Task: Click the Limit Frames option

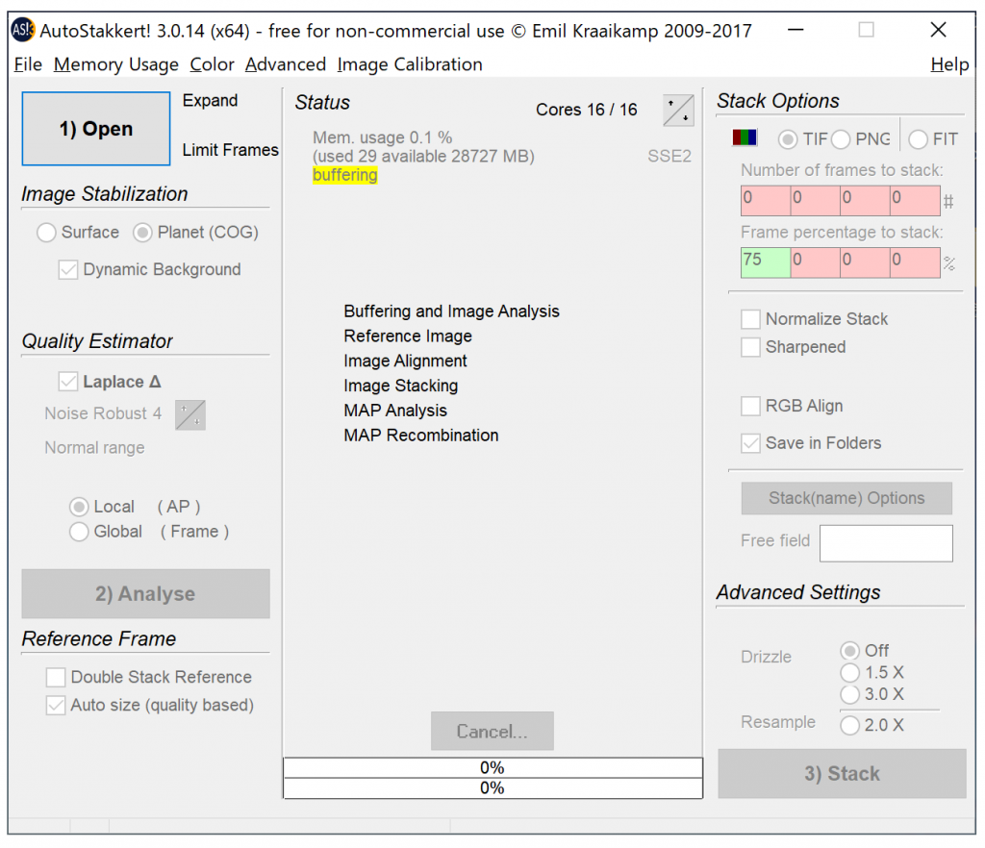Action: tap(231, 150)
